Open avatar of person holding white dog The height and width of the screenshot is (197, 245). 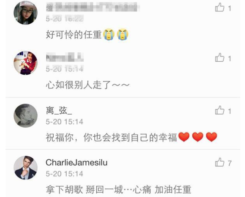click(x=26, y=63)
